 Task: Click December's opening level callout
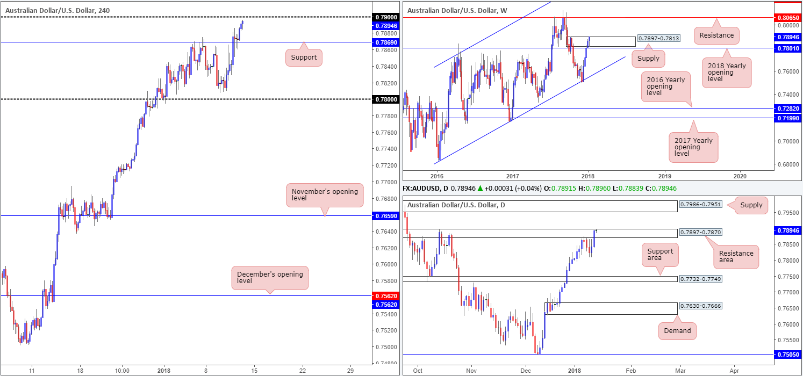tap(270, 278)
